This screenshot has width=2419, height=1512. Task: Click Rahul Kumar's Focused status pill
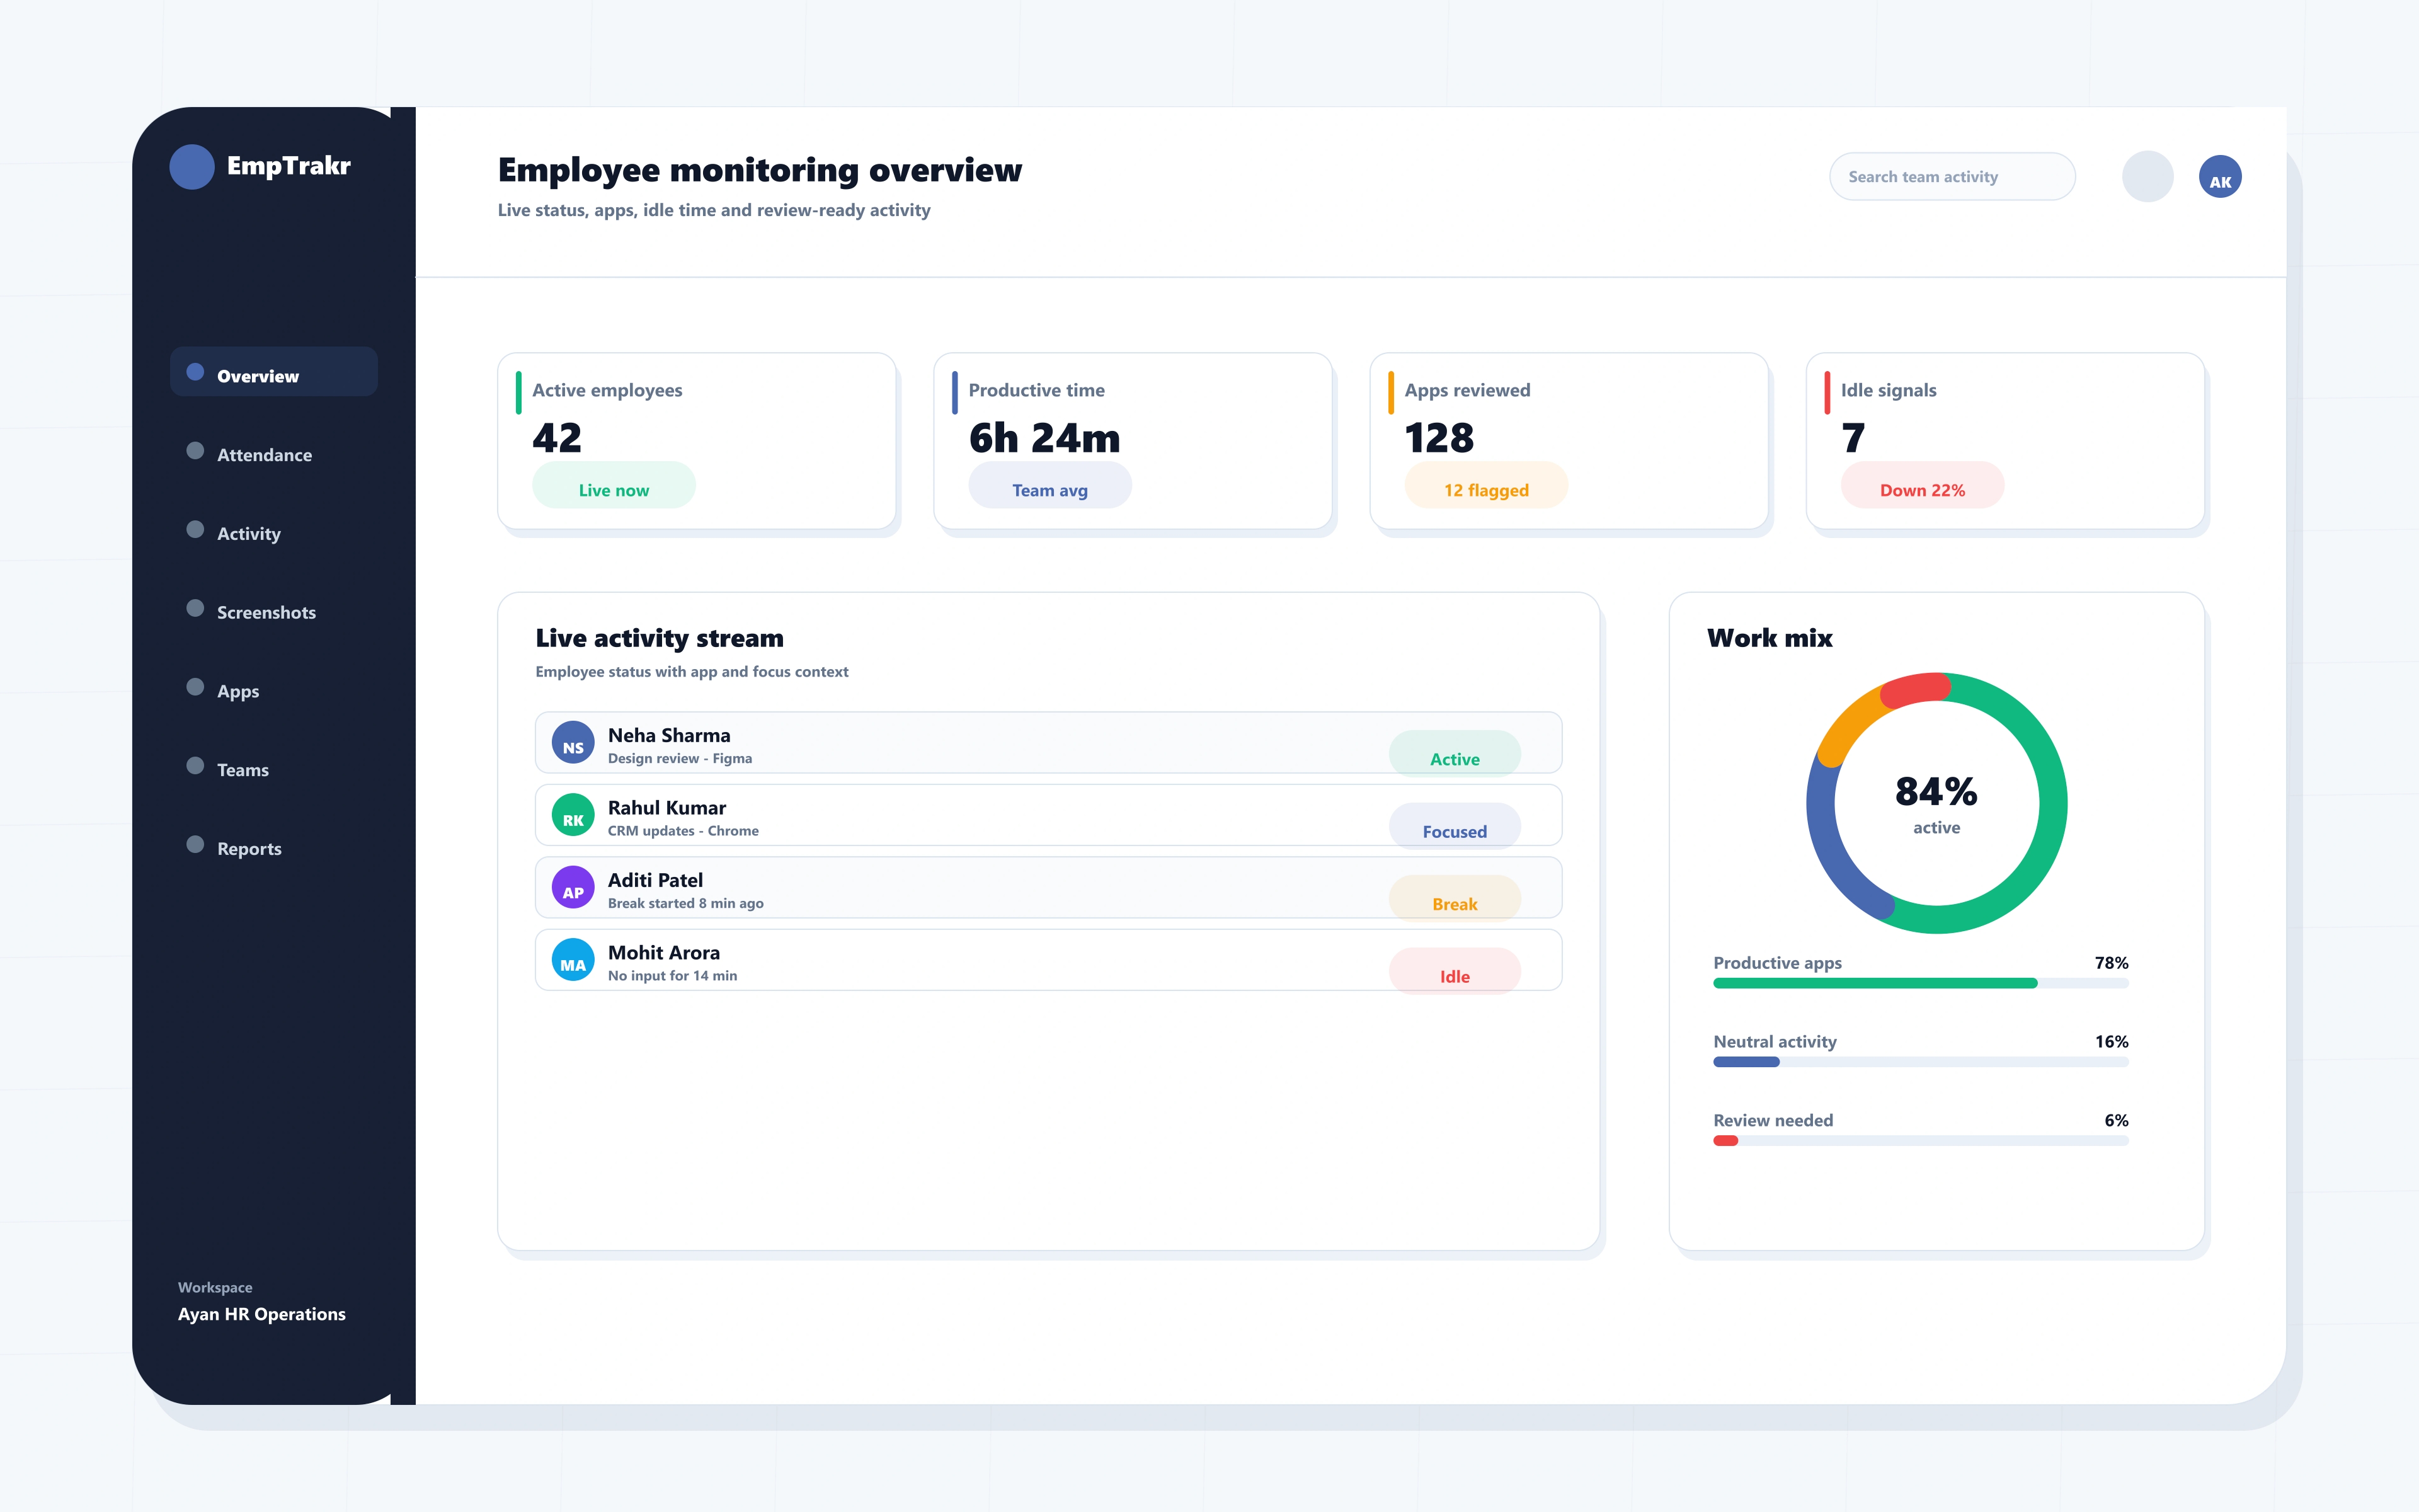click(x=1455, y=827)
